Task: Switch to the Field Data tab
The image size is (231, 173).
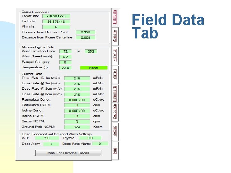Action: (116, 18)
